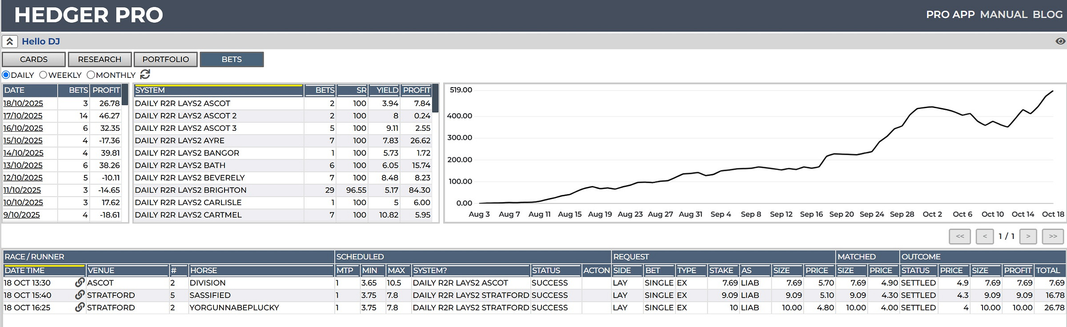Select DAILY R2R LAYS2 ASCOT 3 system row
Image resolution: width=1067 pixels, height=327 pixels.
point(283,128)
